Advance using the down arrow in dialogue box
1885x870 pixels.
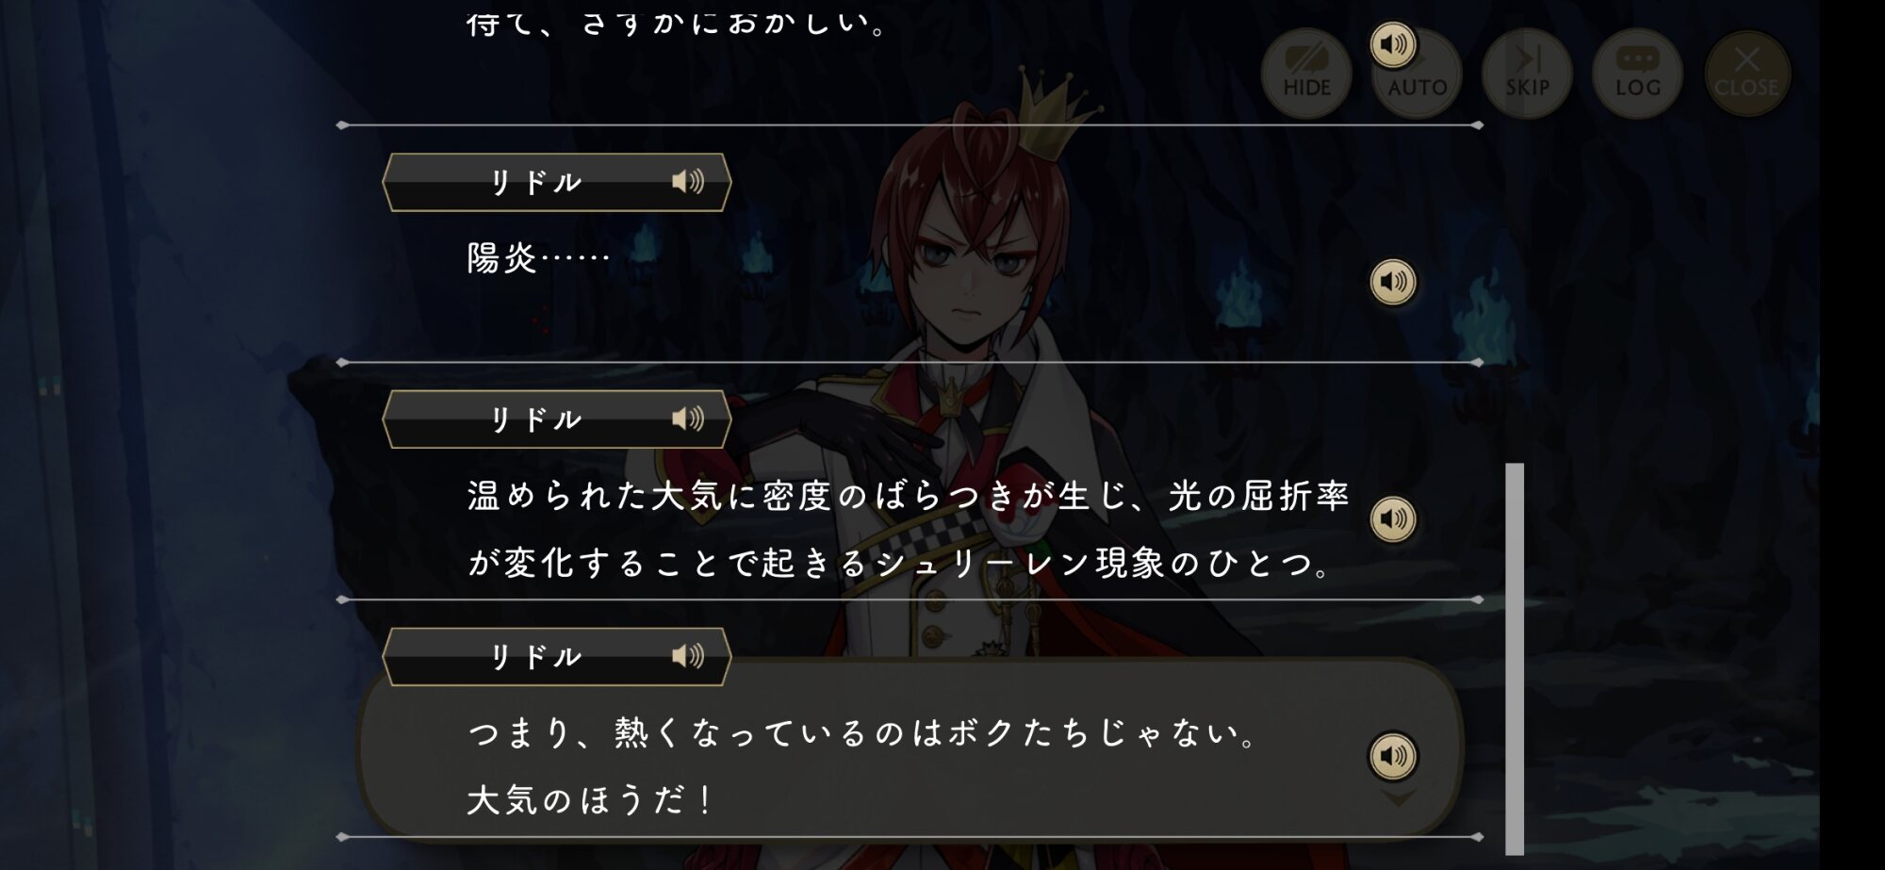coord(1398,799)
